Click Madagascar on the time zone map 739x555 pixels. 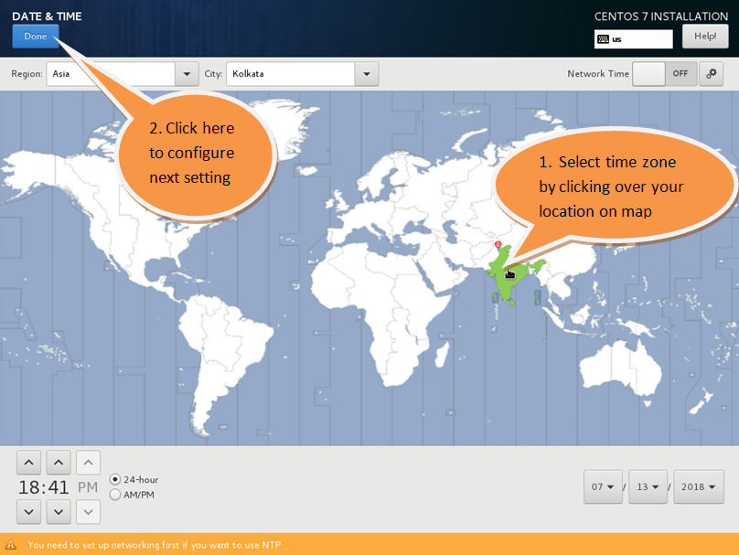pos(442,354)
